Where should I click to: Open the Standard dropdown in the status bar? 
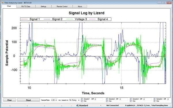pos(101,105)
